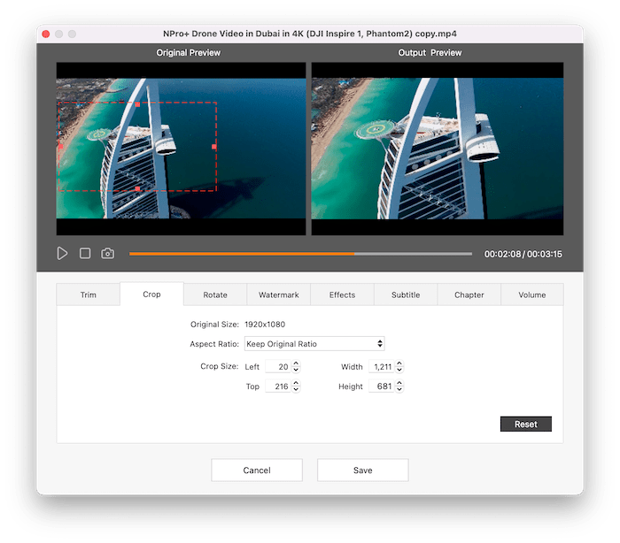Switch to the Trim tab
Image resolution: width=620 pixels, height=543 pixels.
pyautogui.click(x=89, y=294)
